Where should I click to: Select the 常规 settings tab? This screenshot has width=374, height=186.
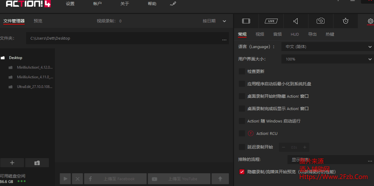coord(242,34)
